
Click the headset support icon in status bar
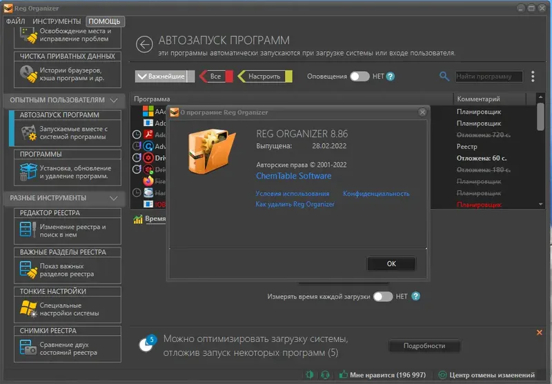[325, 375]
